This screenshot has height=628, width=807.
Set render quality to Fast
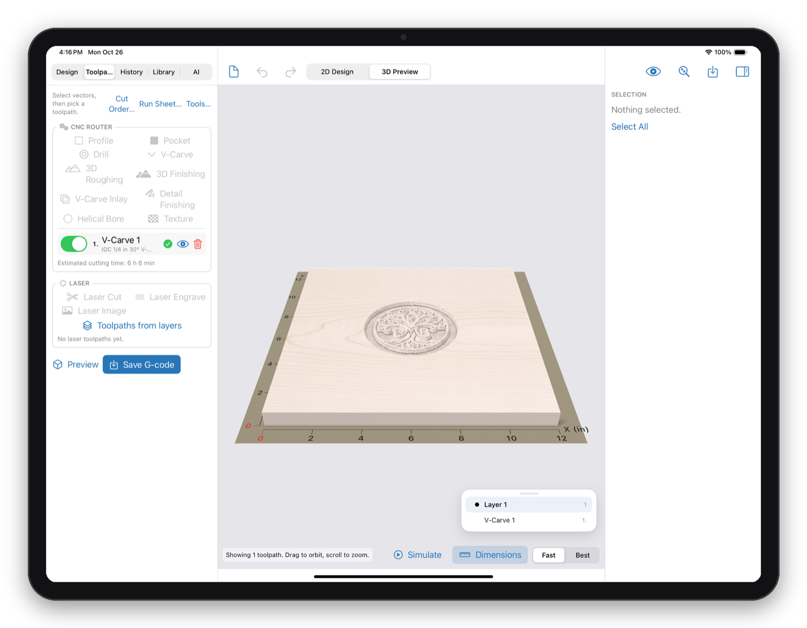(x=549, y=555)
